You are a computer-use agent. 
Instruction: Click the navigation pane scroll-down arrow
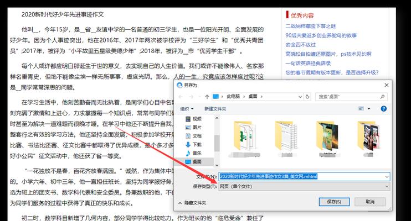[x=217, y=165]
